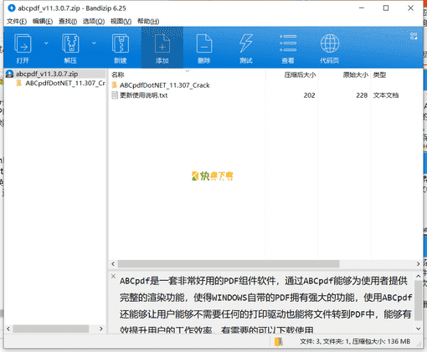The height and width of the screenshot is (352, 427).
Task: Click the Delete (删除) toolbar icon
Action: coord(204,43)
